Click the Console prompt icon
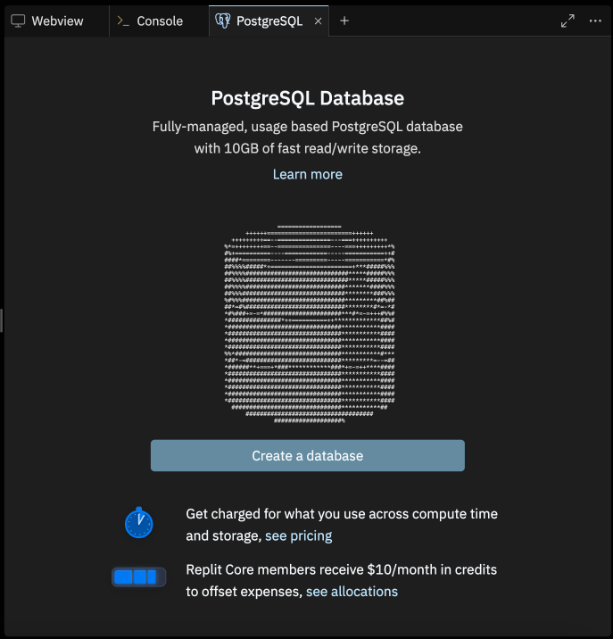 (123, 21)
